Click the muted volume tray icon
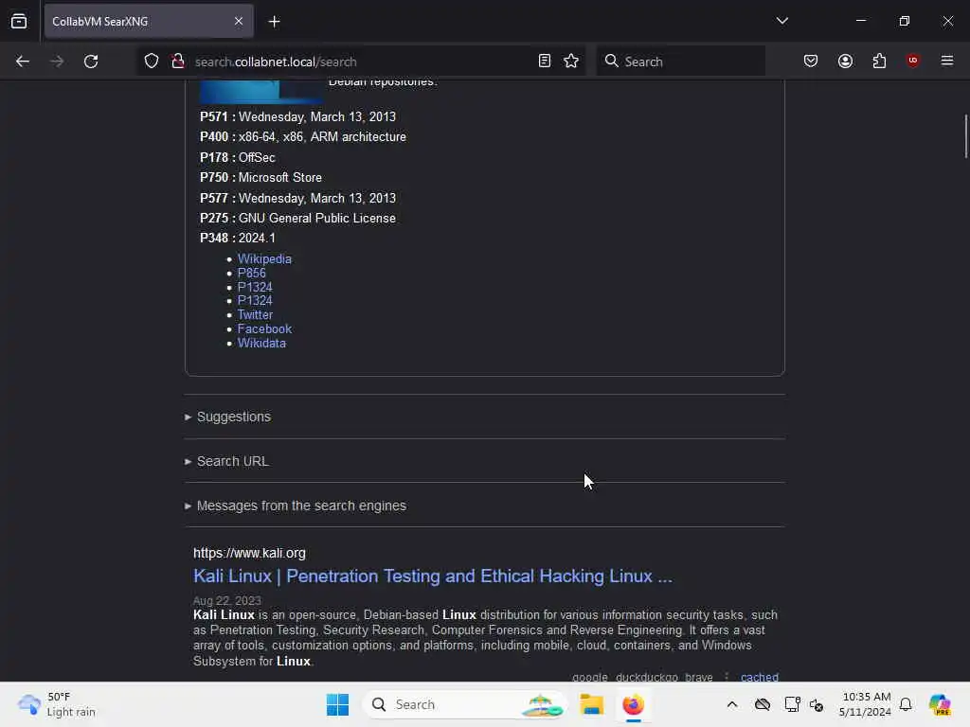 pyautogui.click(x=816, y=704)
